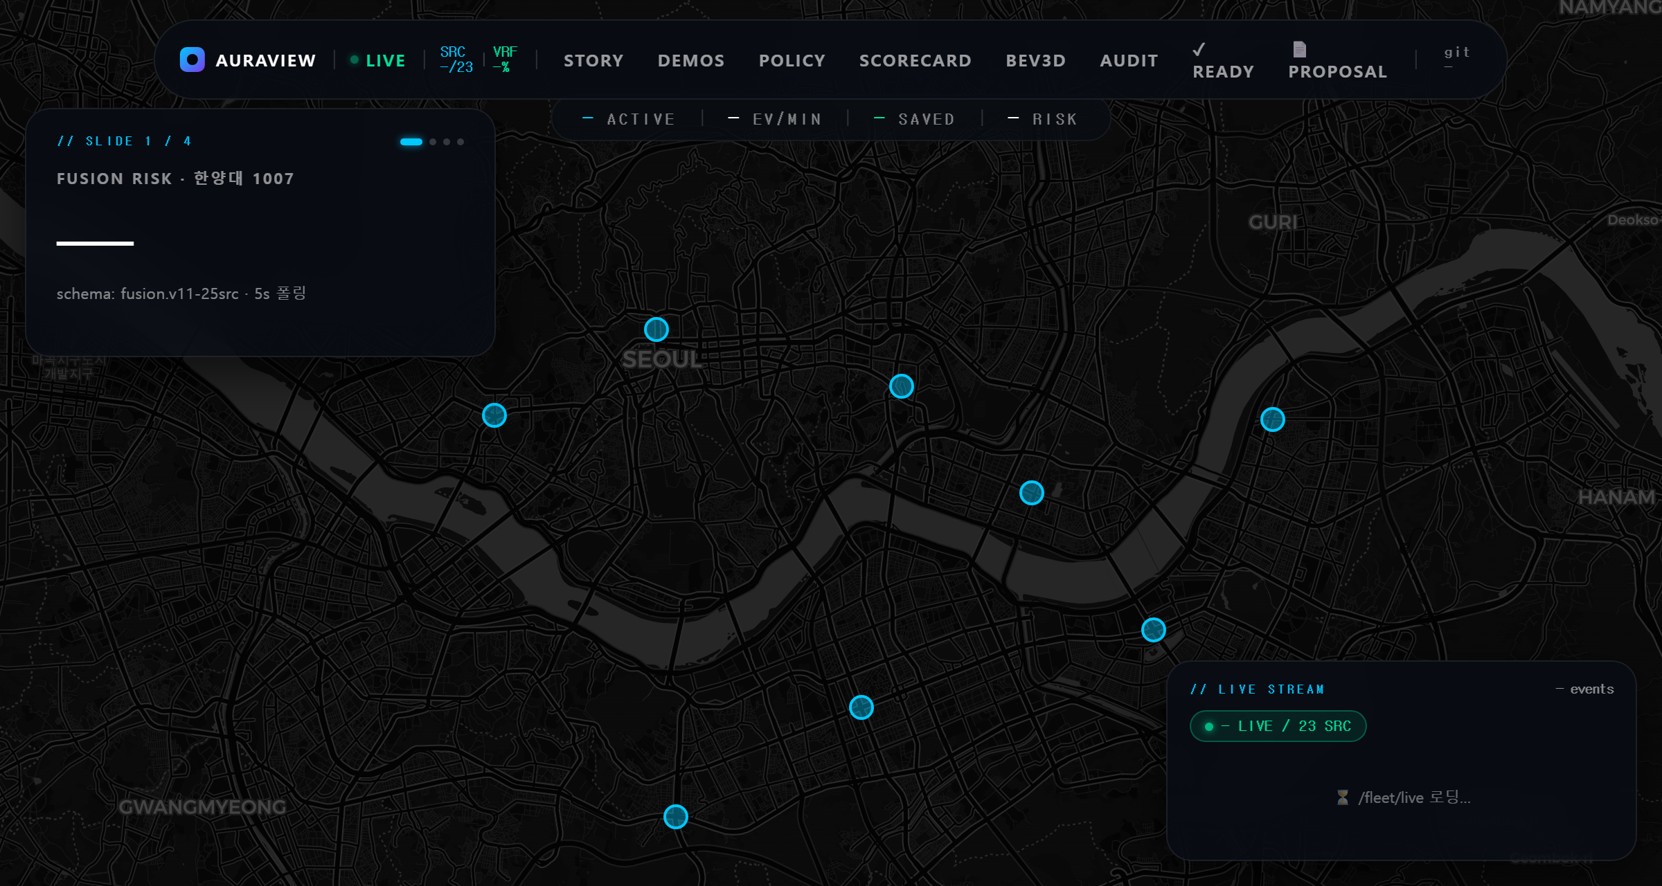The image size is (1662, 886).
Task: Select the easternmost blue map marker
Action: [1273, 419]
